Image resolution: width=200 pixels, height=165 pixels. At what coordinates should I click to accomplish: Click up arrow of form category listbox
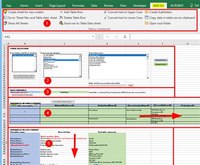(x=80, y=56)
